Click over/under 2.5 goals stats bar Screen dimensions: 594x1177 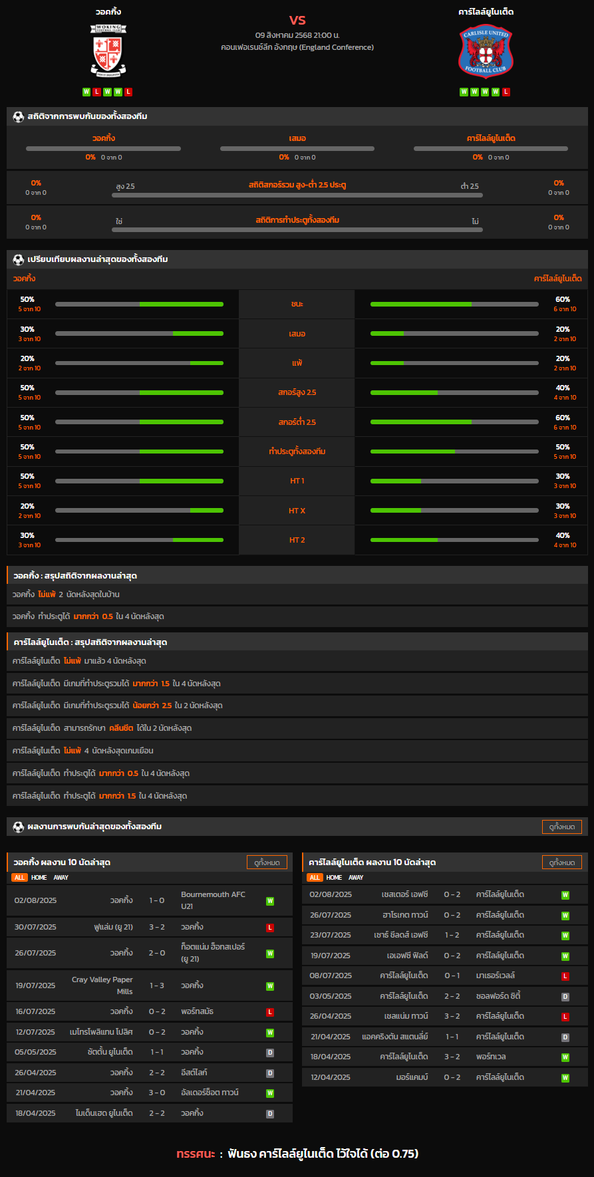[297, 196]
